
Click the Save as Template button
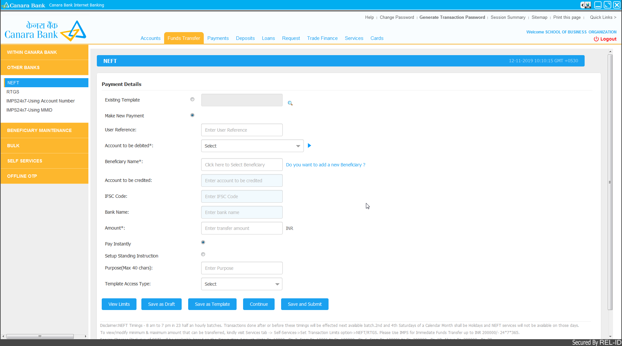tap(212, 304)
